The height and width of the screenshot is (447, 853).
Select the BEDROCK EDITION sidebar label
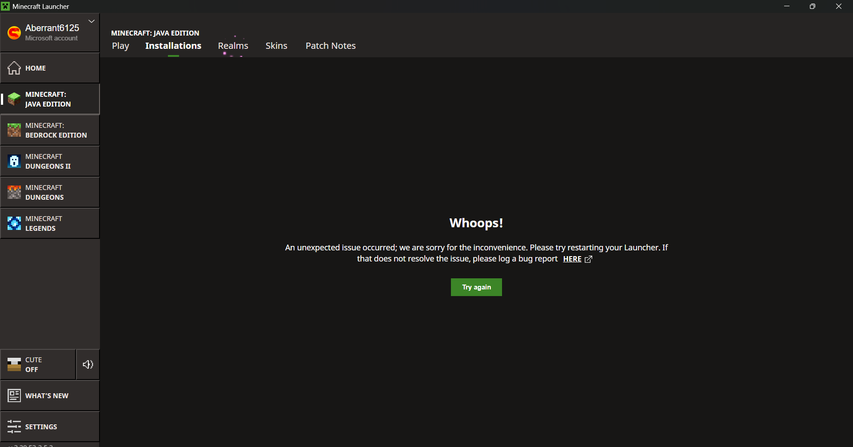click(x=56, y=135)
